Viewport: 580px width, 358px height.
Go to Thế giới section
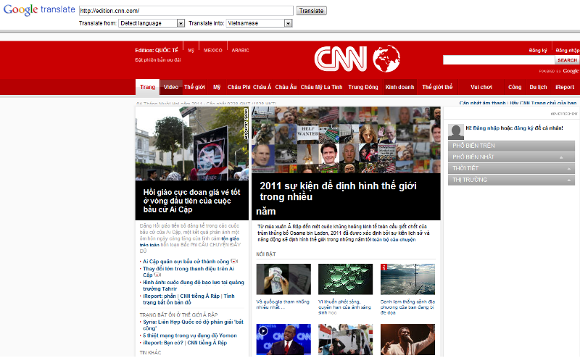pos(194,87)
